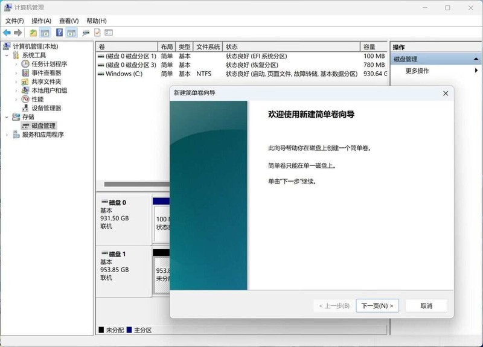The height and width of the screenshot is (347, 483).
Task: Click the blue Back arrow in toolbar
Action: [7, 33]
